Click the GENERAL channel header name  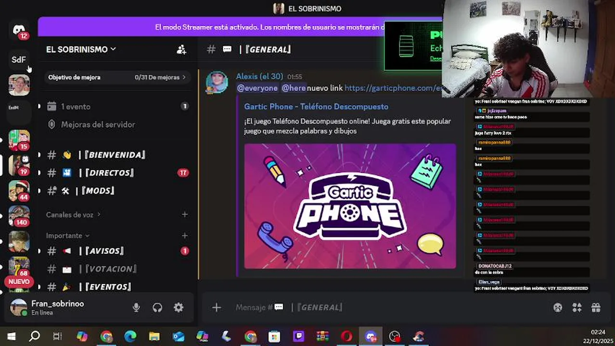coord(265,49)
